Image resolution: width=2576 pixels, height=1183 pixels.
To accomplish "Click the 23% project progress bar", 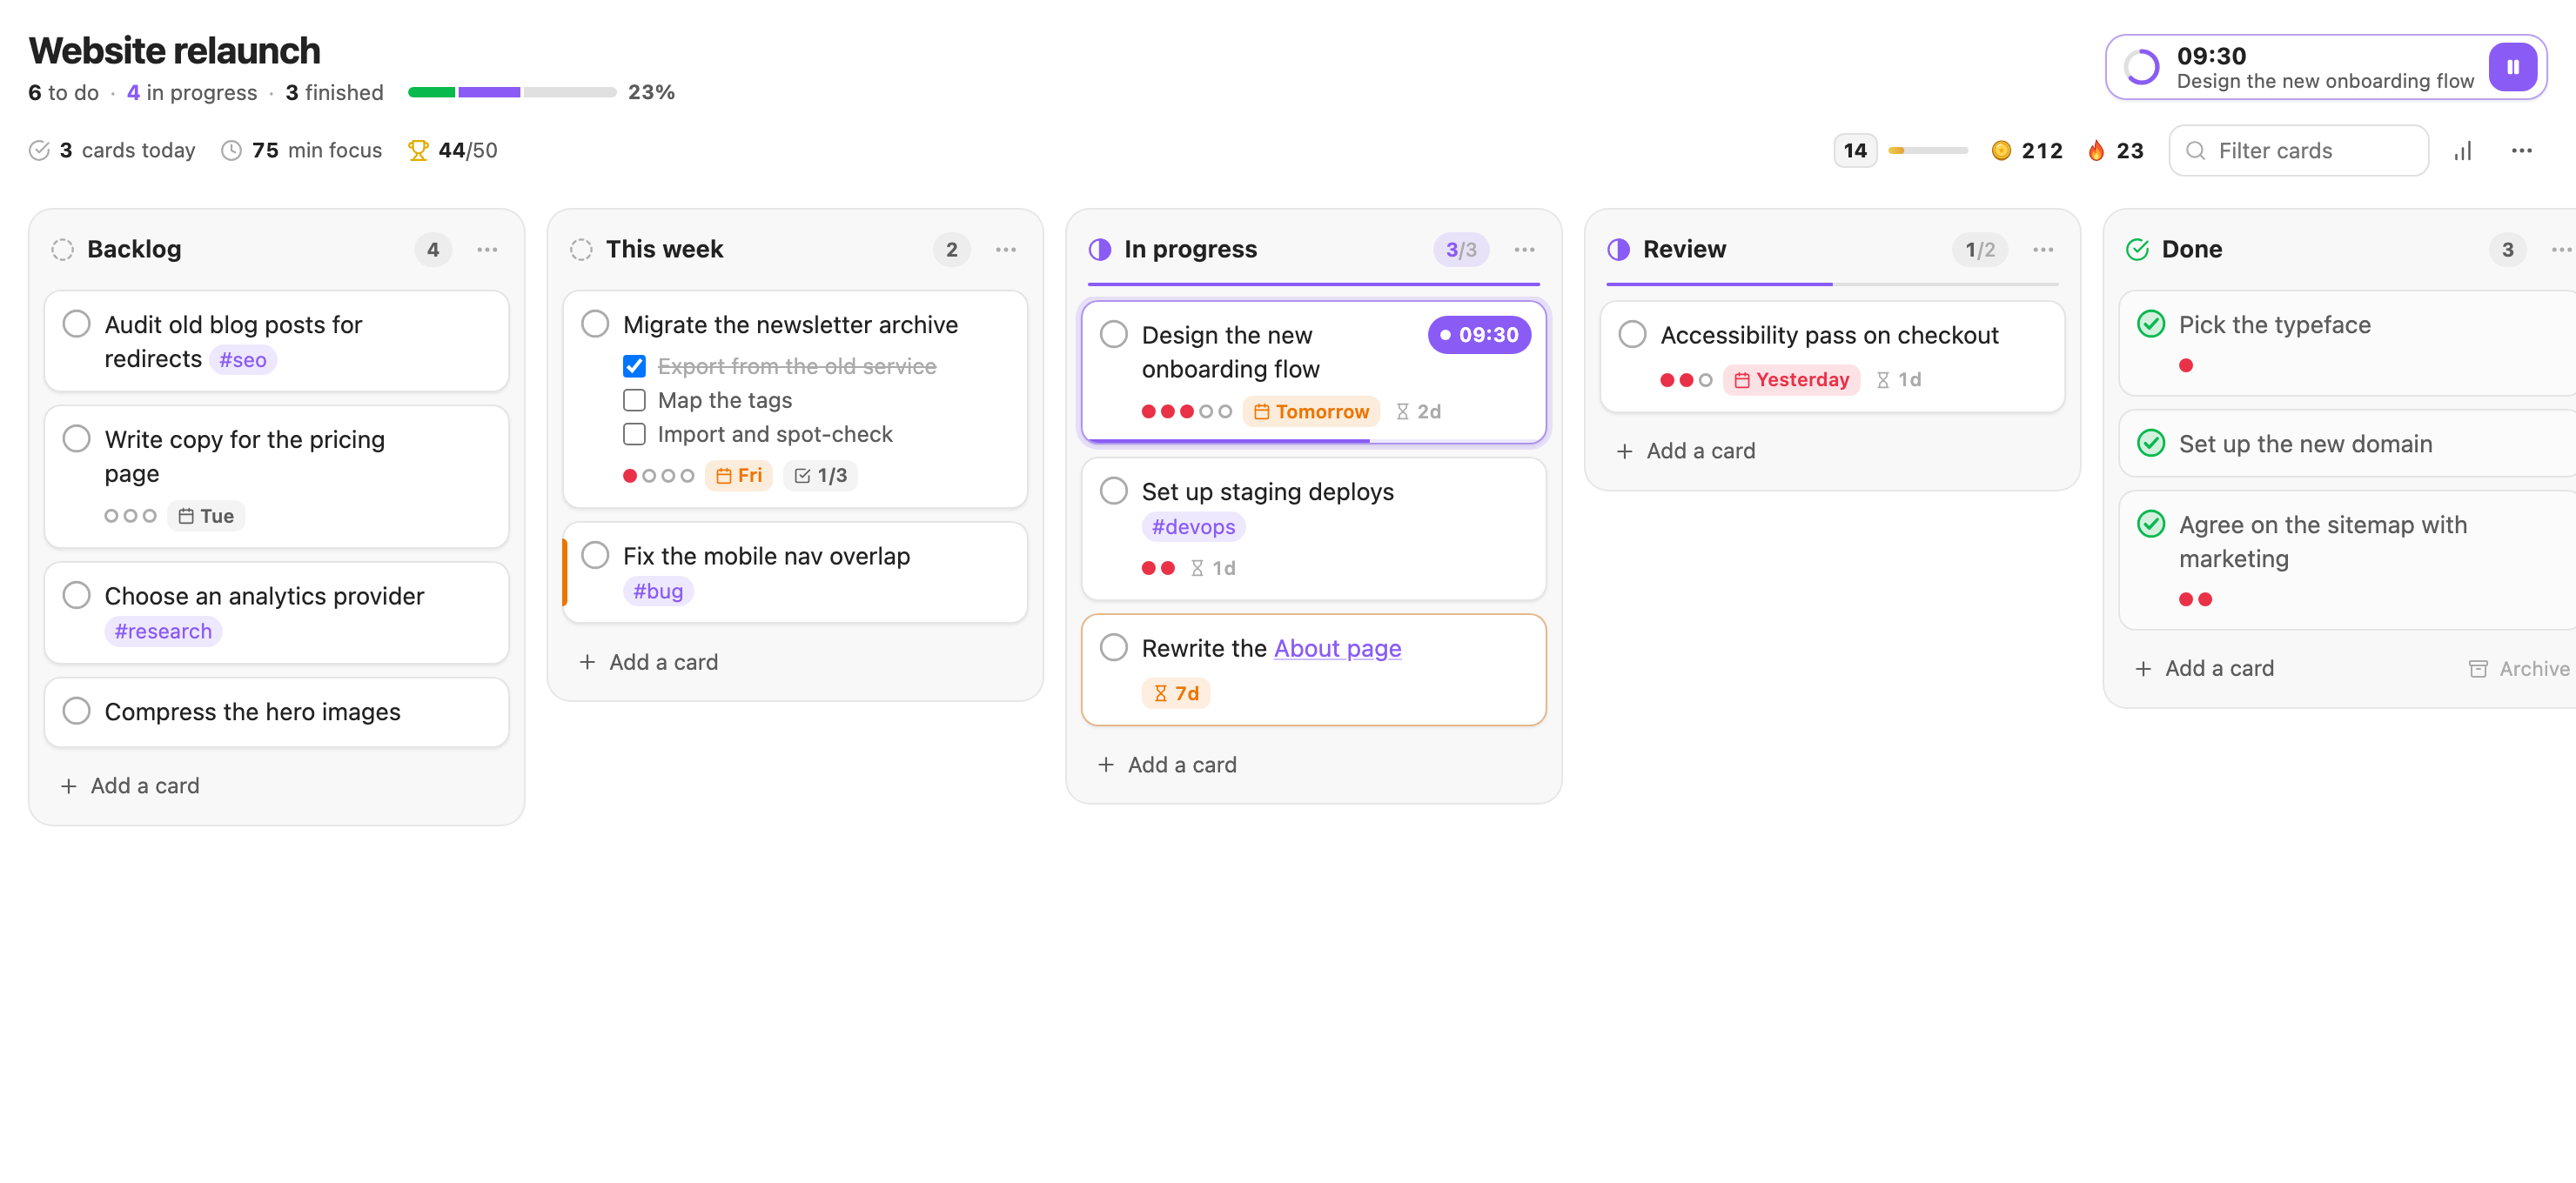I will click(x=512, y=92).
